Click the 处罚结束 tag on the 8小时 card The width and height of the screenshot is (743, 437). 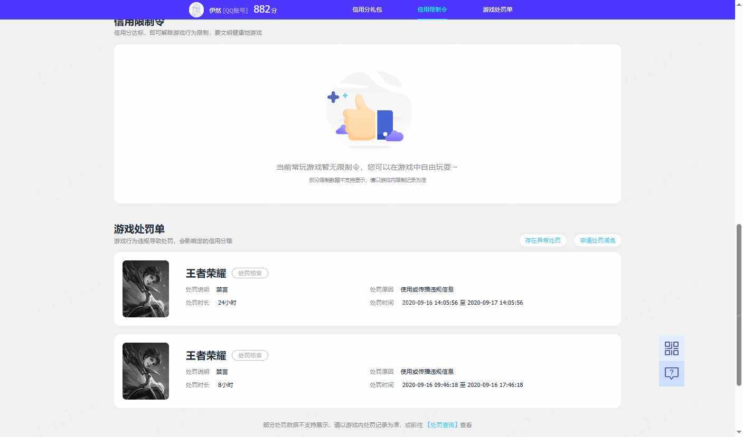250,355
